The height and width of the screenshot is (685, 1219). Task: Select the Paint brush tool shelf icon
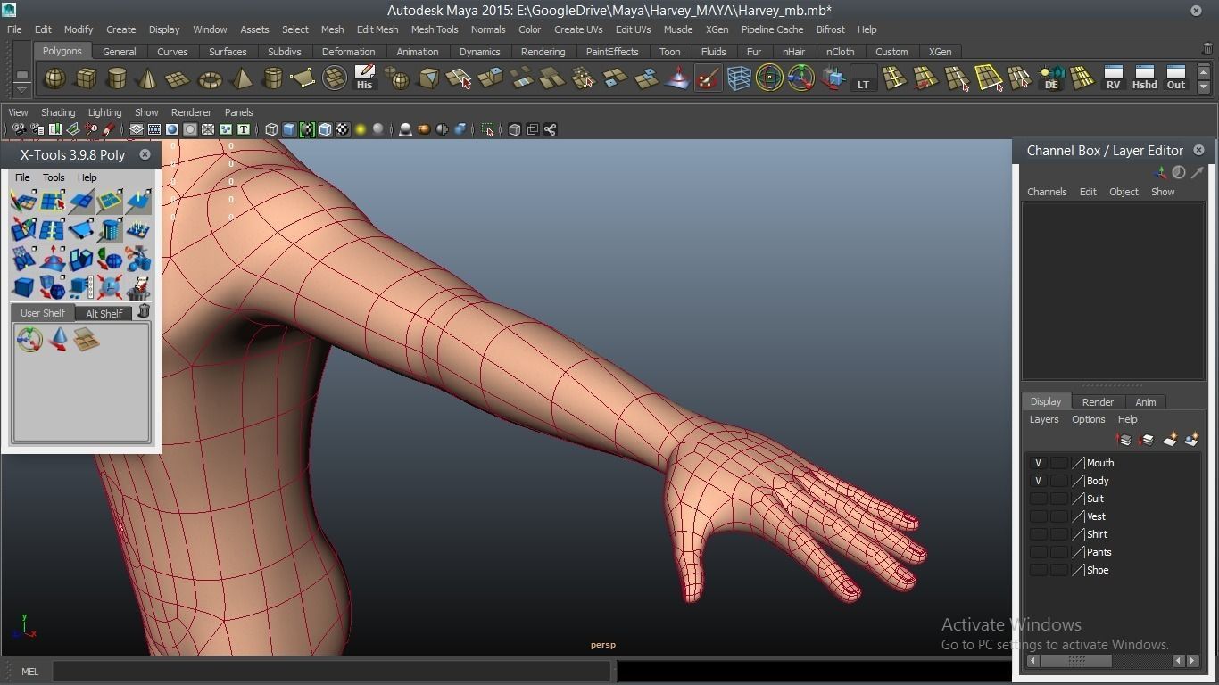(708, 78)
